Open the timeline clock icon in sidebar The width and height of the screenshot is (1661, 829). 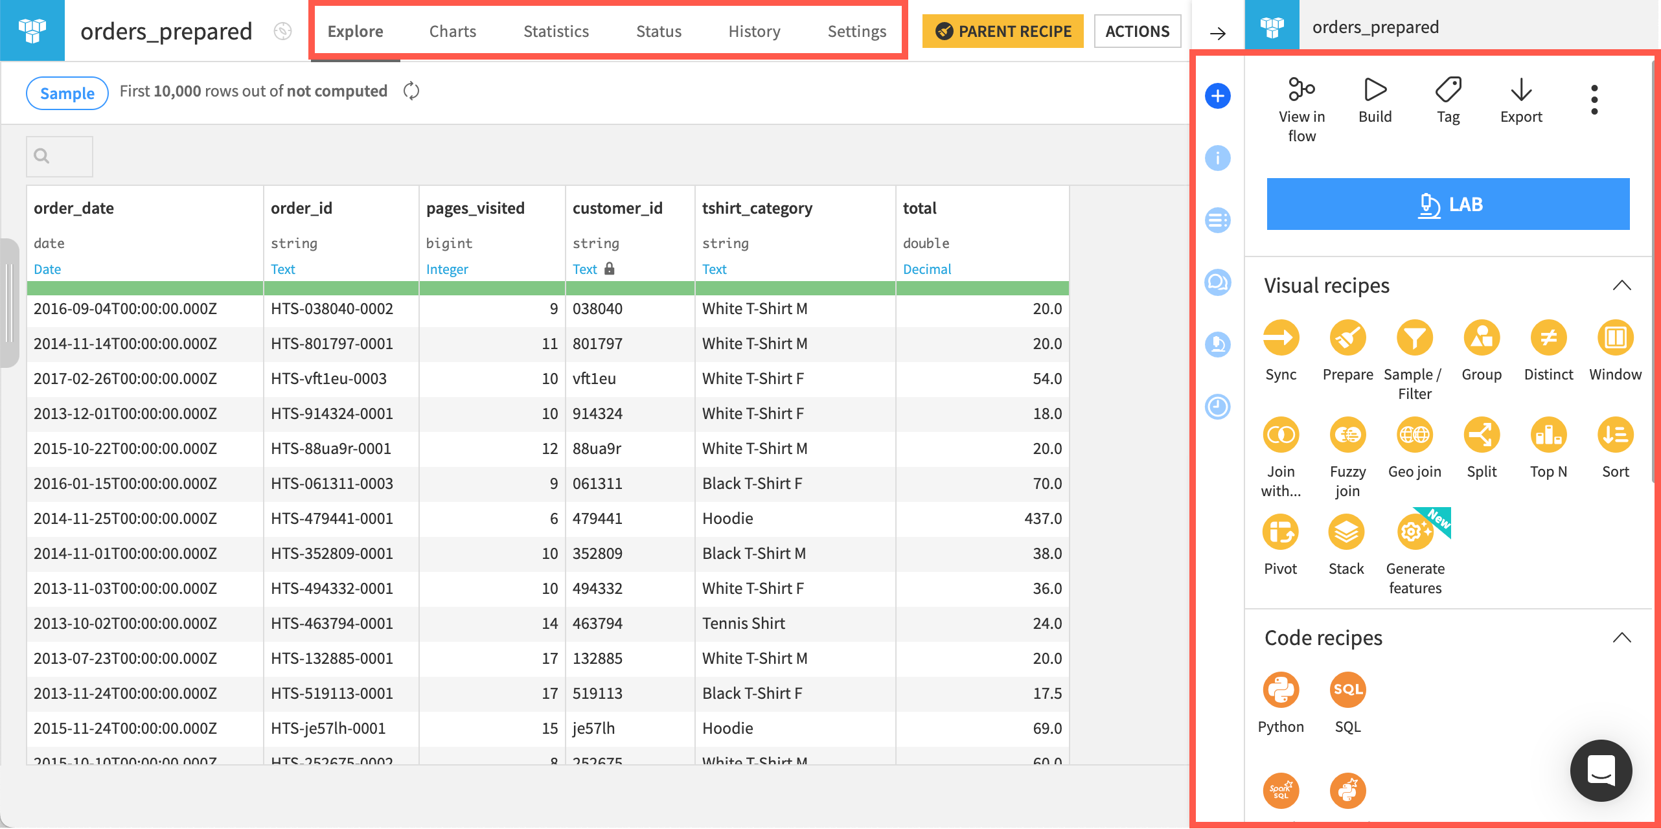coord(1218,407)
